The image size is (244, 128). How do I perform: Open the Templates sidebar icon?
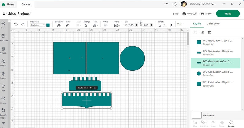tap(3, 36)
